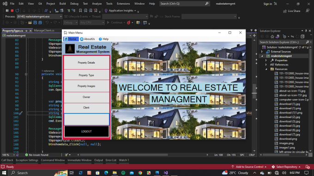Image resolution: width=314 pixels, height=176 pixels.
Task: Expand the External Sources node
Action: [x=262, y=52]
